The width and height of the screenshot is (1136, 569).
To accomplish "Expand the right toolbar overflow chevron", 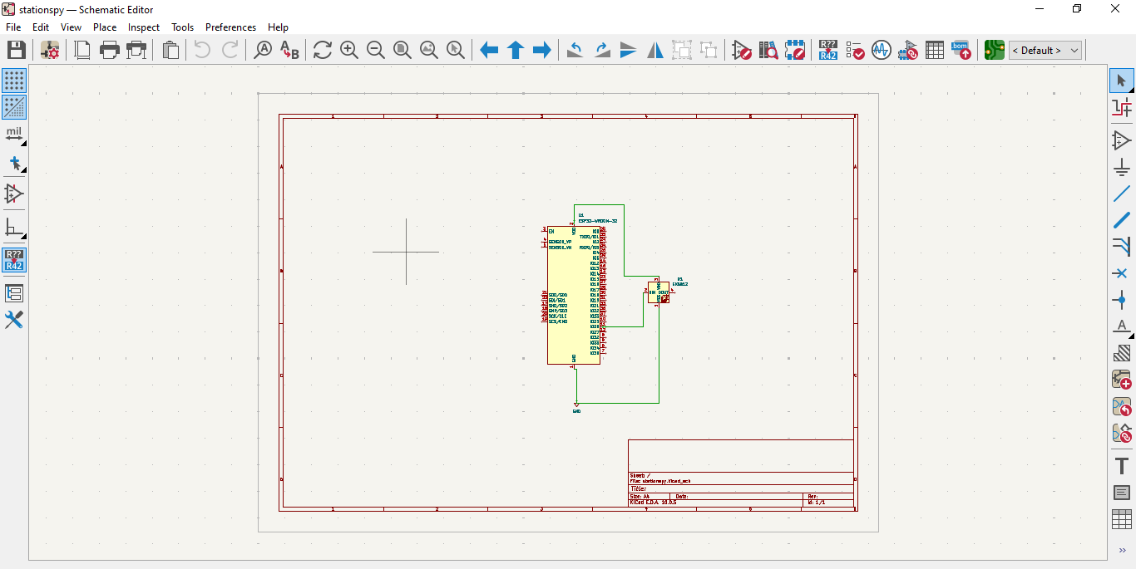I will [1122, 550].
